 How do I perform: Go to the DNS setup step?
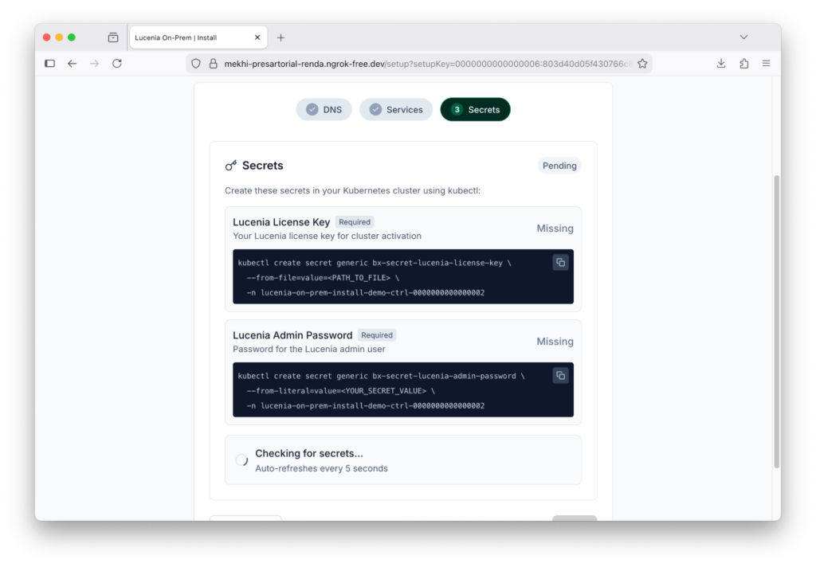tap(324, 110)
